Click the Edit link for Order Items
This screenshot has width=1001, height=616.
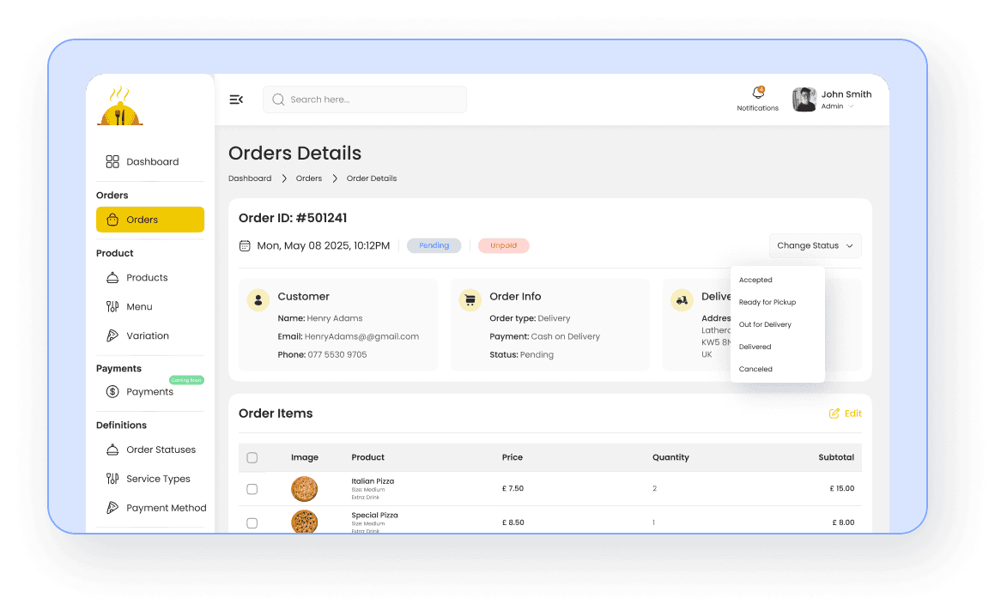[845, 413]
